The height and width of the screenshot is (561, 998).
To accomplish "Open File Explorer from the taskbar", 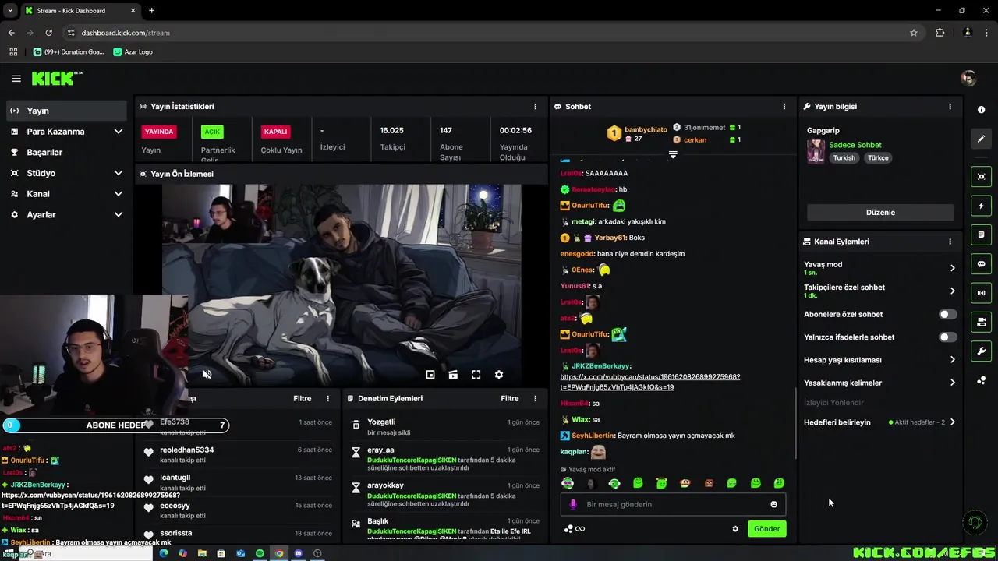I will point(202,554).
